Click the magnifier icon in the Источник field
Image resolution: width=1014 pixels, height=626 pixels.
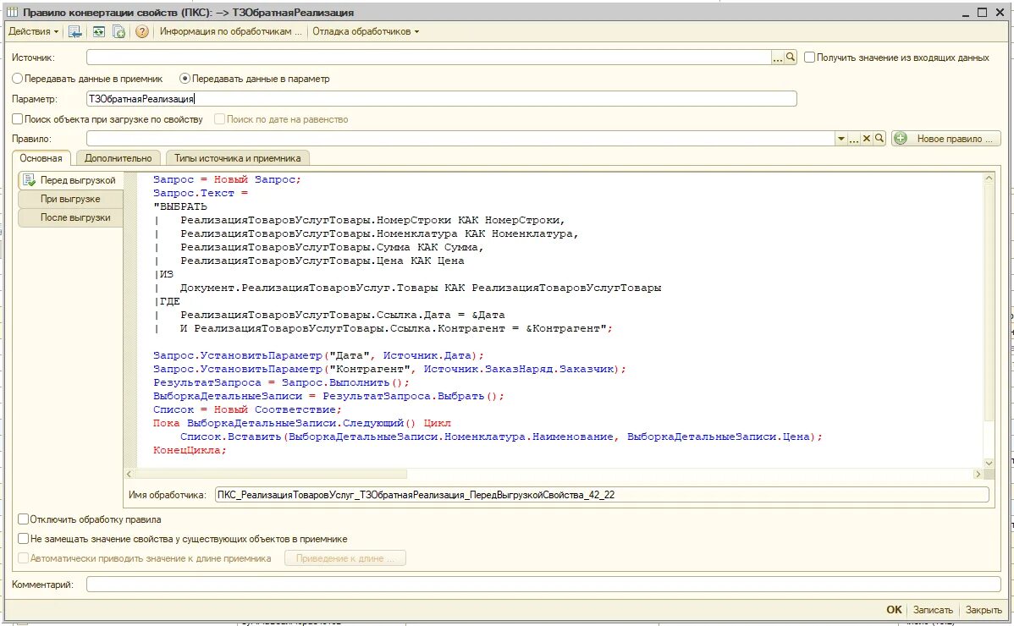point(791,58)
